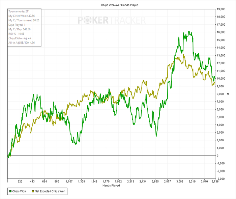
Task: Click the 'My C / Day: $42.56' stat
Action: 20,29
